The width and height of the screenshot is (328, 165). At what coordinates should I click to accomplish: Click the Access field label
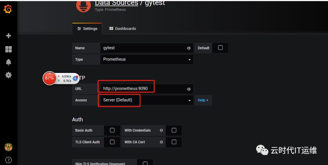pos(81,100)
